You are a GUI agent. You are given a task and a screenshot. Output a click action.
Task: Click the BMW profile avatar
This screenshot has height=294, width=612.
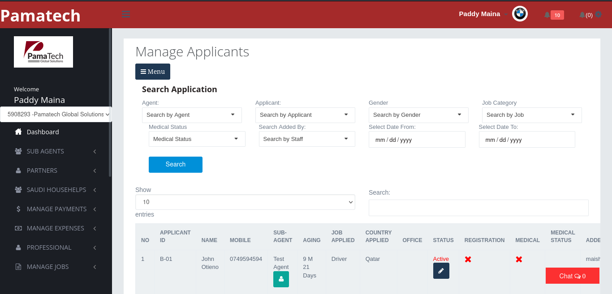click(x=520, y=14)
